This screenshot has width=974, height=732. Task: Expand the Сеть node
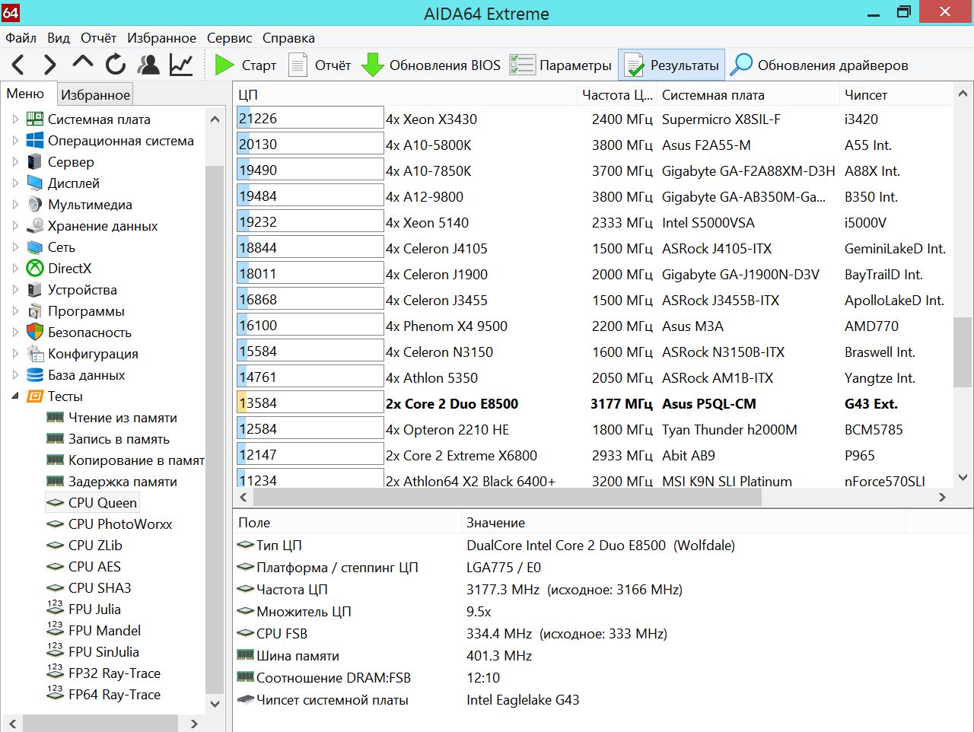click(15, 247)
